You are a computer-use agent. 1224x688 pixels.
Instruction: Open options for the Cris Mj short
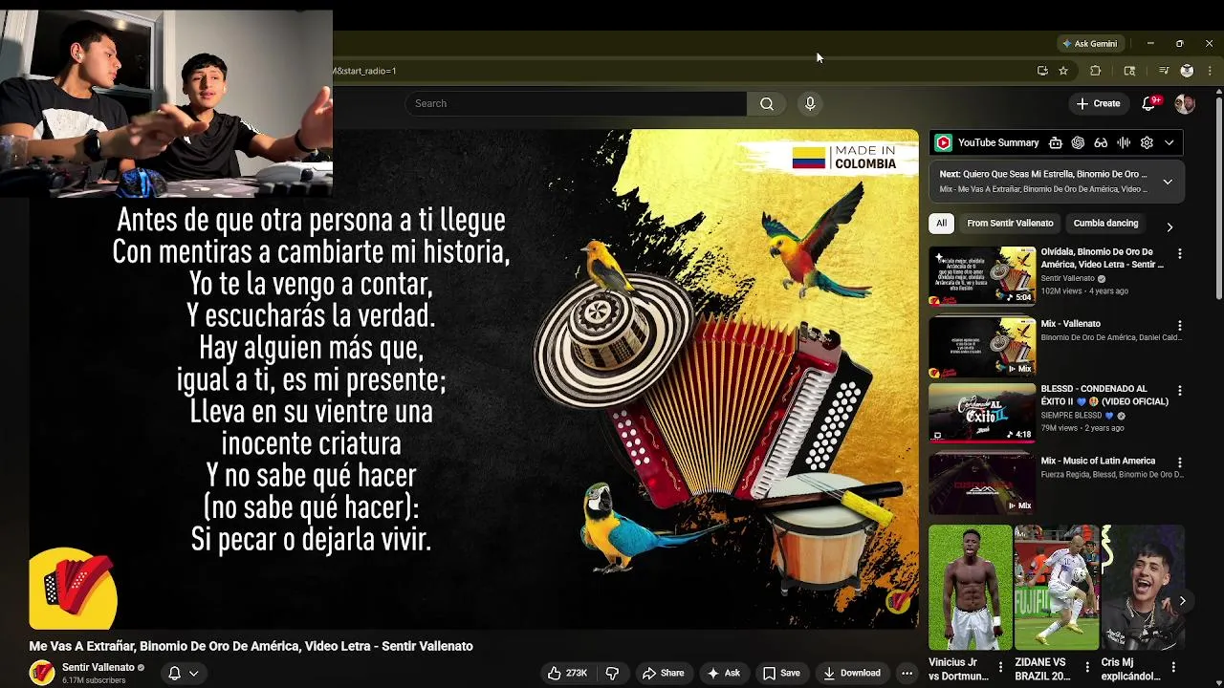[1173, 666]
